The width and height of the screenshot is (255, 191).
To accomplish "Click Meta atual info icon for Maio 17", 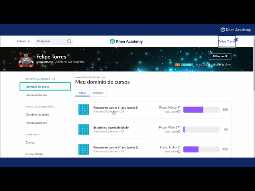I will [x=179, y=132].
